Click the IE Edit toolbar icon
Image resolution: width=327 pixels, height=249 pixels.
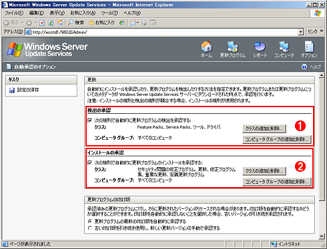pos(153,23)
